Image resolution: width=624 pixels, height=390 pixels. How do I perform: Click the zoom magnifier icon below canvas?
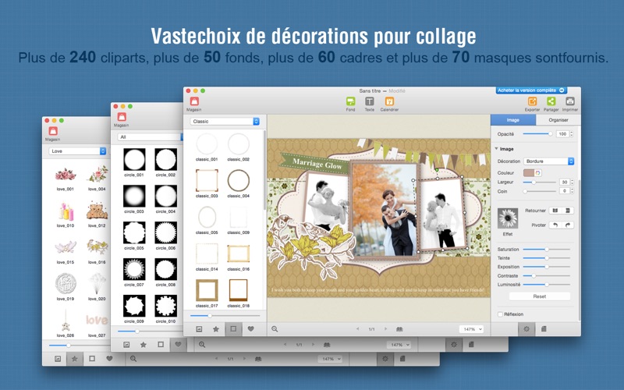[275, 329]
